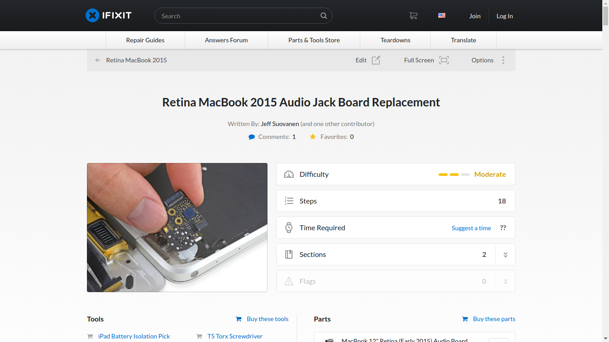Screen dimensions: 609x342
Task: Click the cart icon next to Buy these tools
Action: click(239, 319)
